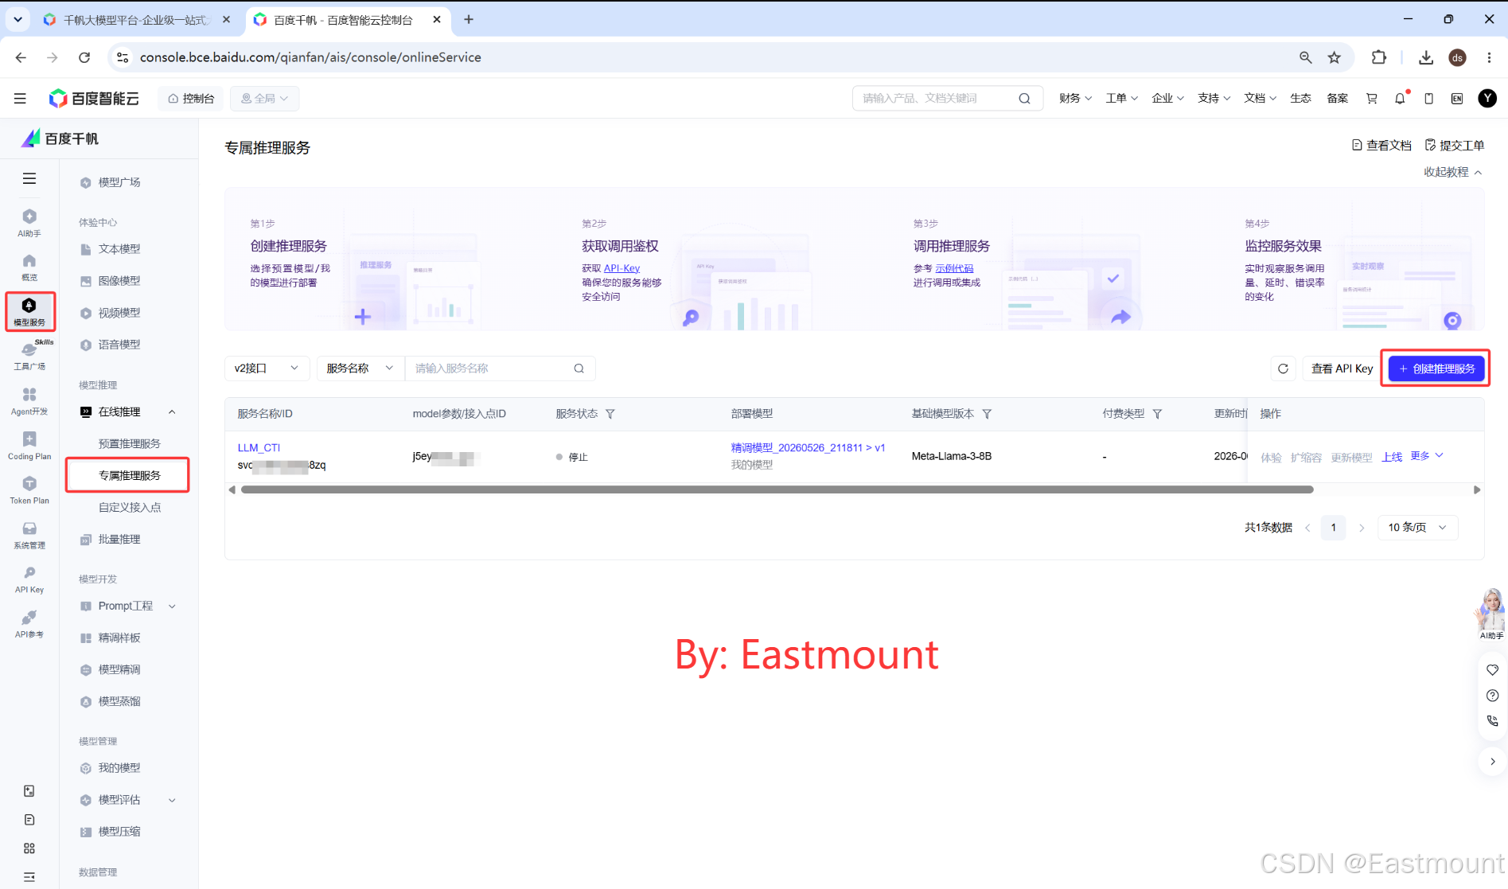
Task: Click the 请输入服务名称 search field
Action: pos(500,368)
